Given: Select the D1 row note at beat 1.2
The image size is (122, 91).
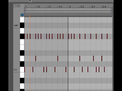Looking at the screenshot, I should click(x=36, y=58).
